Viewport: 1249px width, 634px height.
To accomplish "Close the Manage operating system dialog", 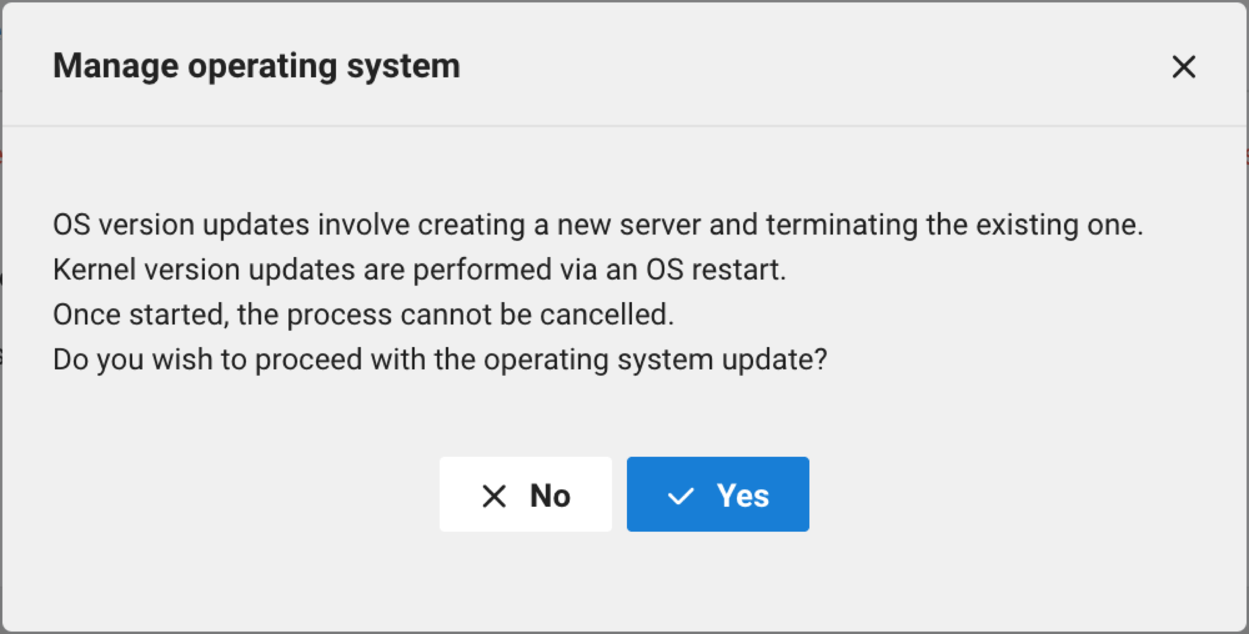I will [x=1184, y=66].
